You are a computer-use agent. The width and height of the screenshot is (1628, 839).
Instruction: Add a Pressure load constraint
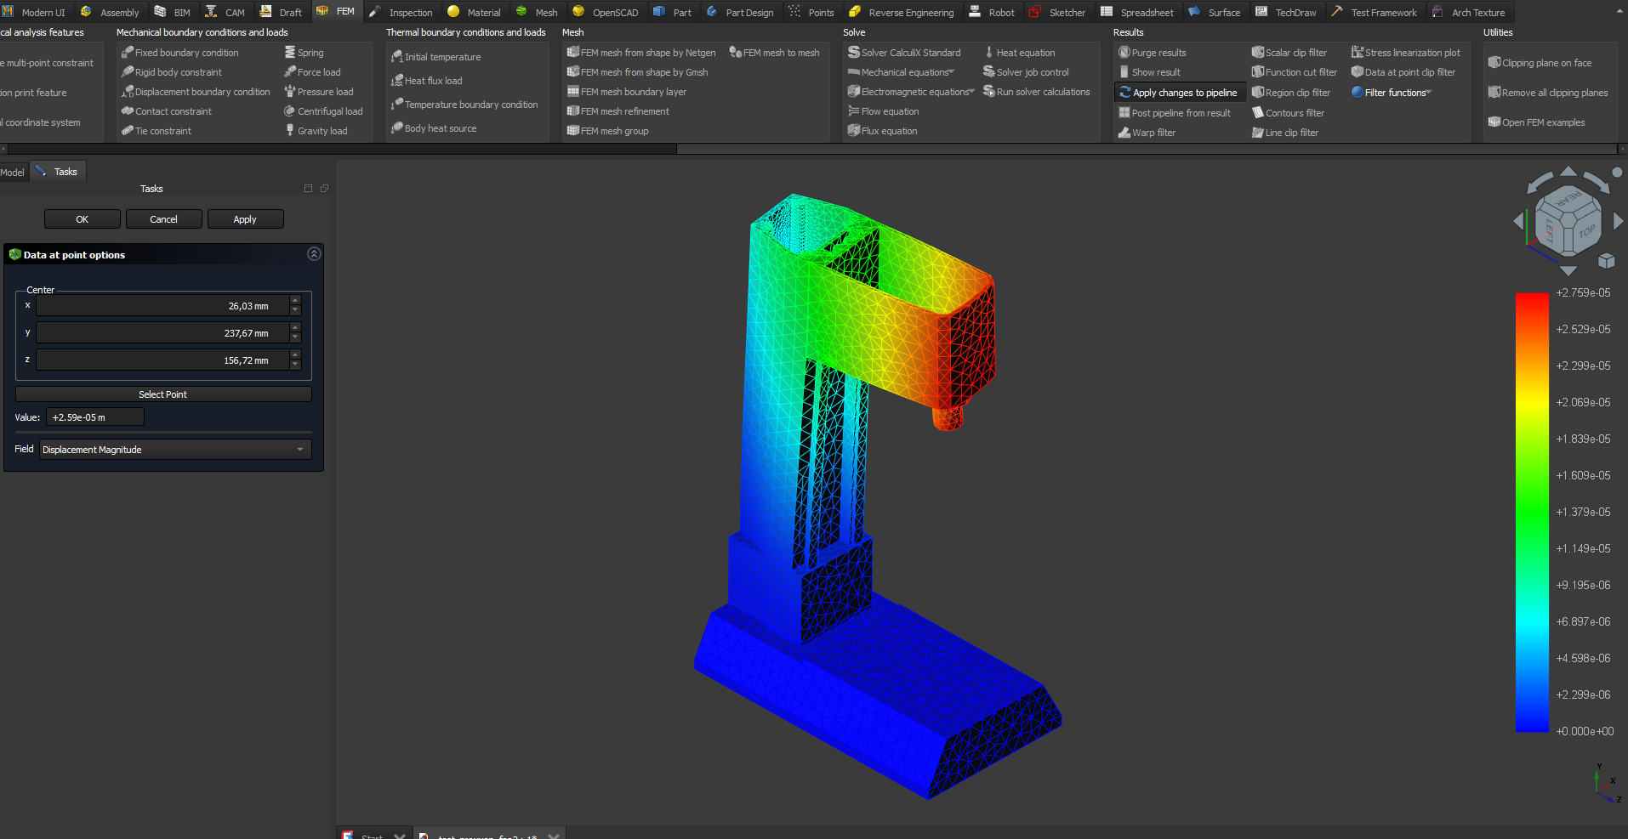pos(324,92)
